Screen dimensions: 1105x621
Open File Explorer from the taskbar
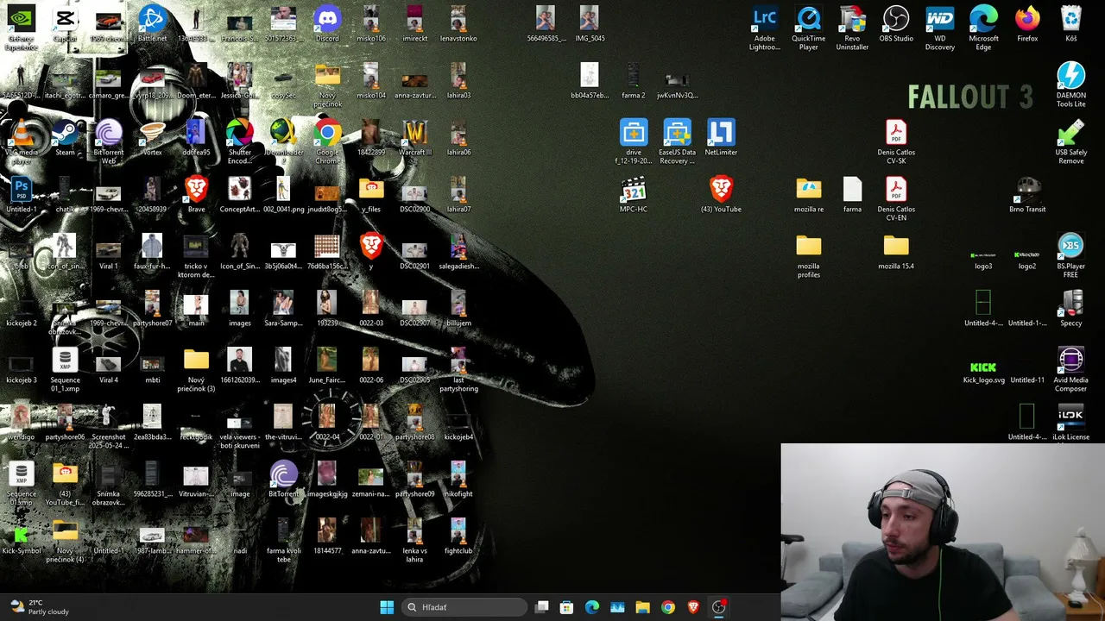642,607
